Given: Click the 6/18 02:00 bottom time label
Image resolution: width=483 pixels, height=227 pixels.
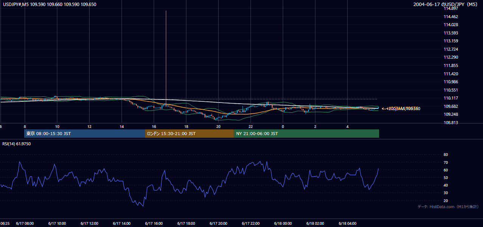Looking at the screenshot, I should (x=315, y=223).
